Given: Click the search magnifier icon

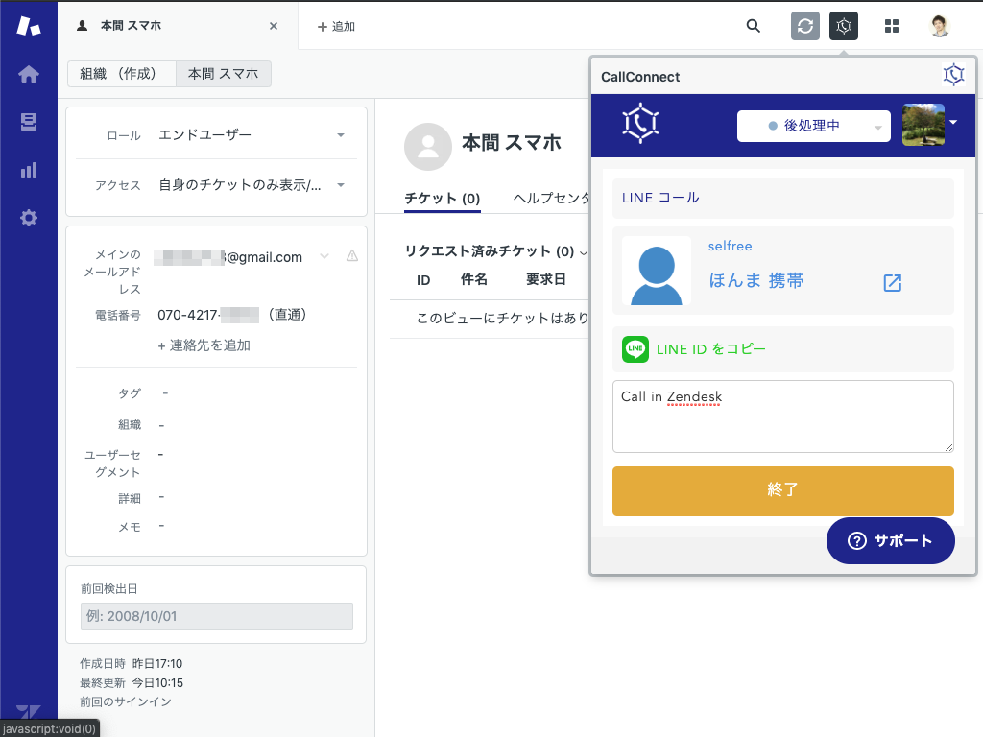Looking at the screenshot, I should point(754,26).
